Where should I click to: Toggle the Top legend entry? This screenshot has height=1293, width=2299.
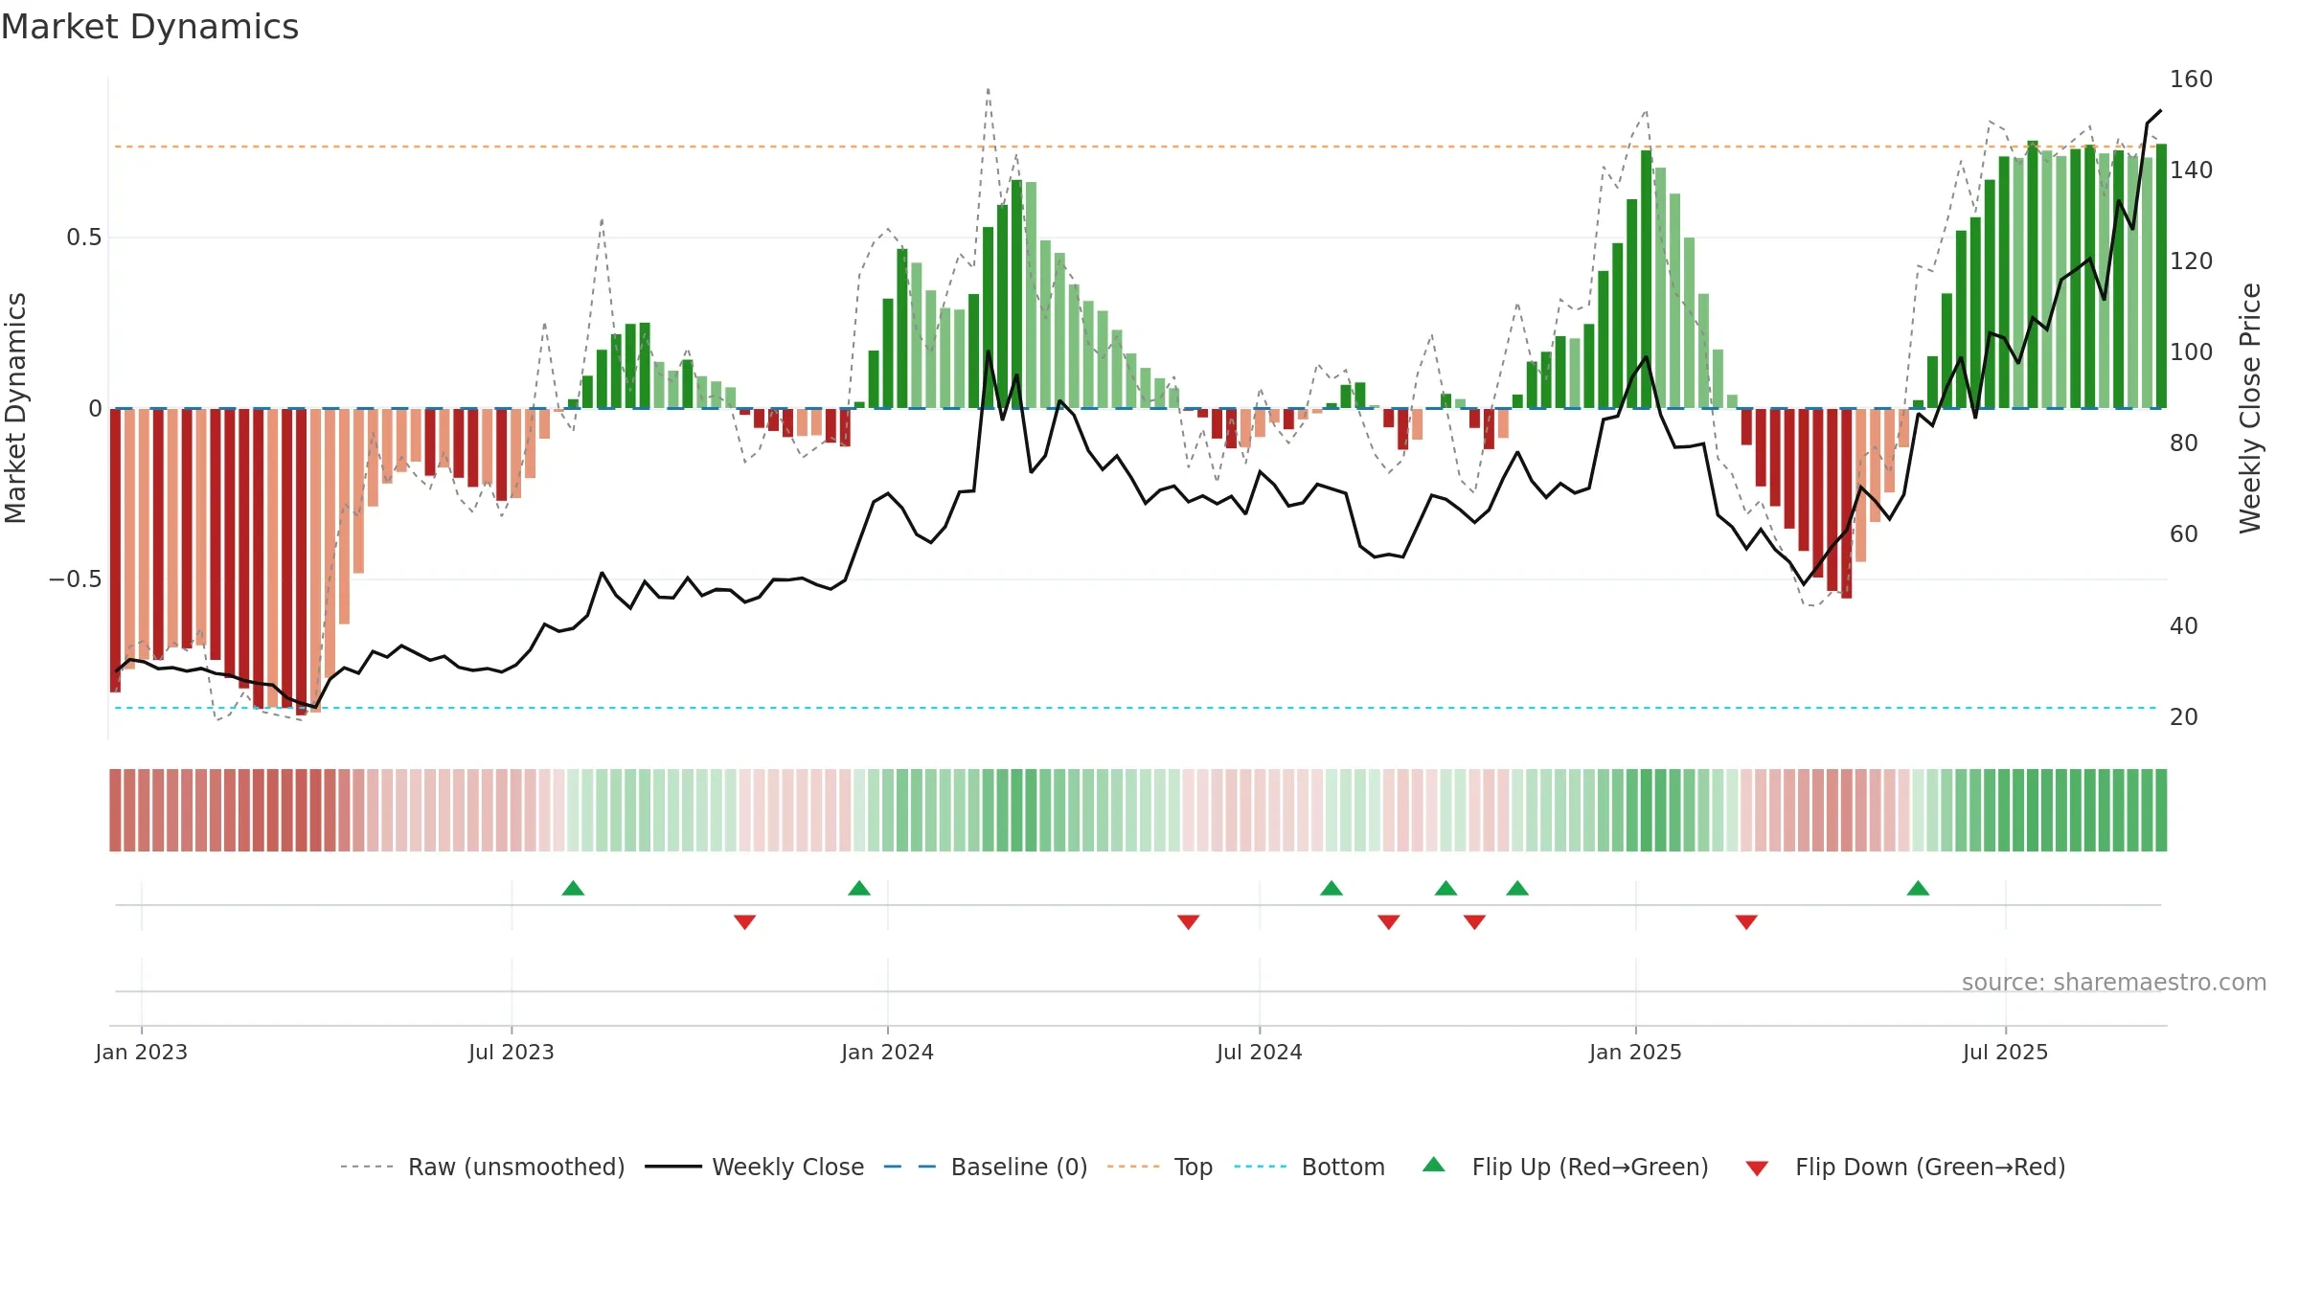point(1160,1167)
